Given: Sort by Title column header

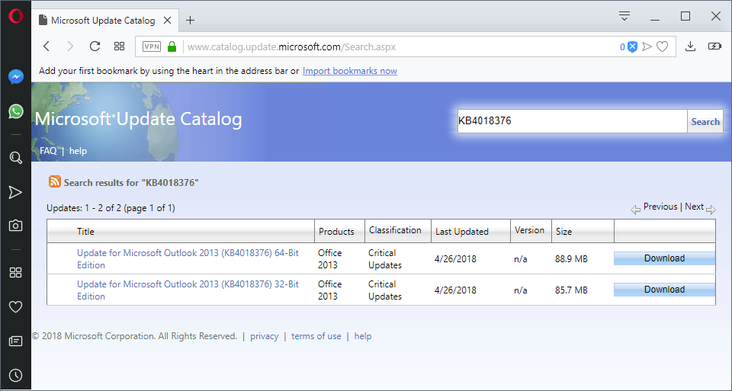Looking at the screenshot, I should [x=85, y=232].
